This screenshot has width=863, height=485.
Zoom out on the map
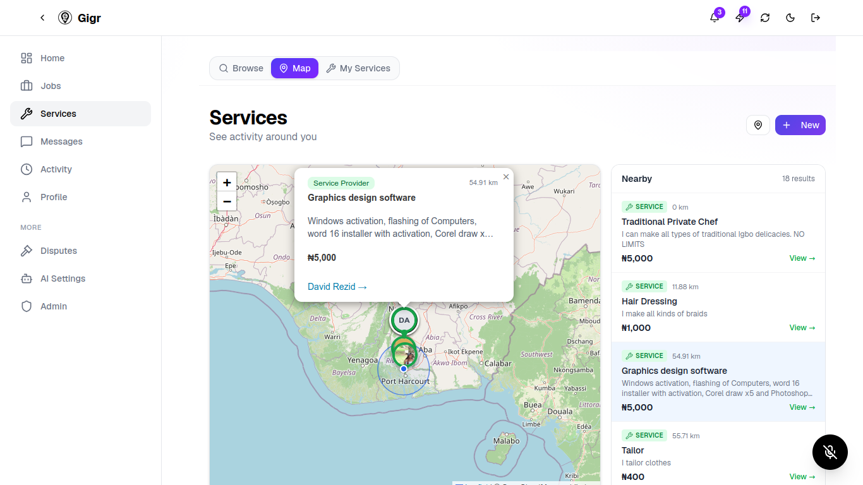(227, 201)
